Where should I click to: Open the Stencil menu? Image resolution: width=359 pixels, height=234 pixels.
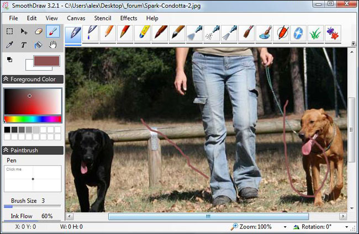102,18
